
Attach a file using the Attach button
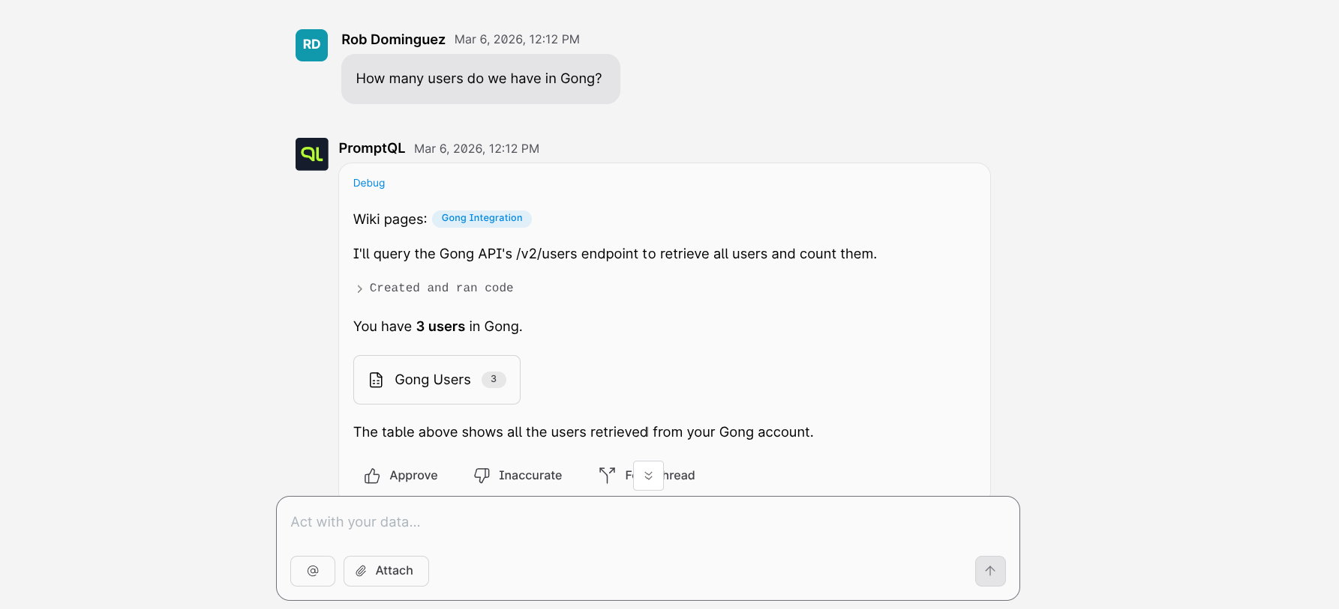(x=386, y=571)
